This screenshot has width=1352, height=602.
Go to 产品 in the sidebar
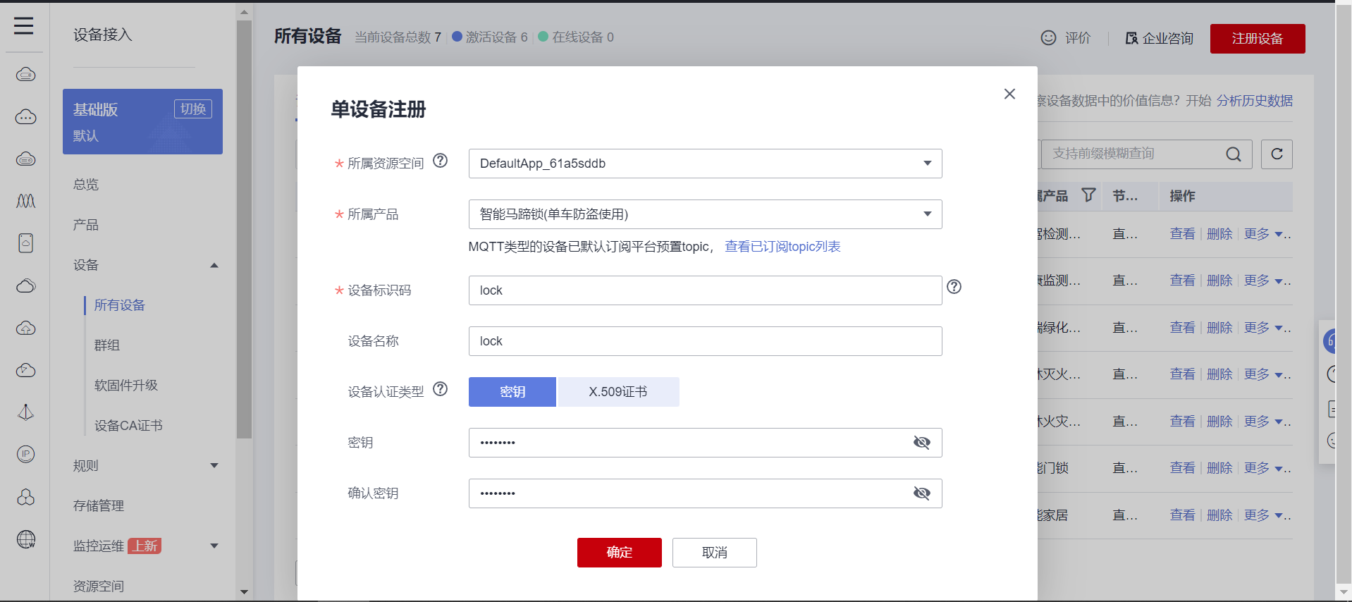pos(86,225)
